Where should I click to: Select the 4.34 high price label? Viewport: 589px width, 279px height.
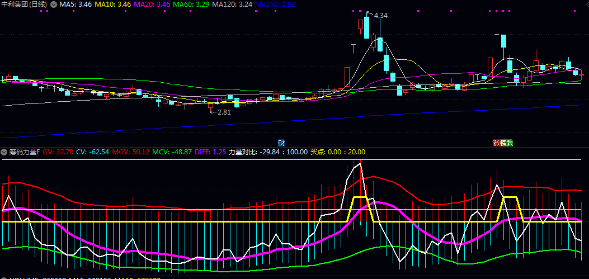tap(380, 15)
